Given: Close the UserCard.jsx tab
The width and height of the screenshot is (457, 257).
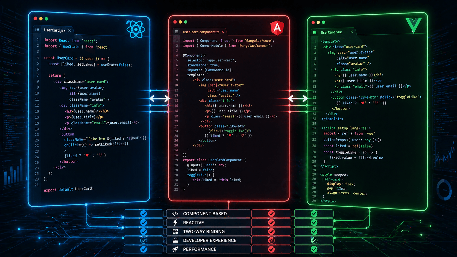Looking at the screenshot, I should coord(70,31).
